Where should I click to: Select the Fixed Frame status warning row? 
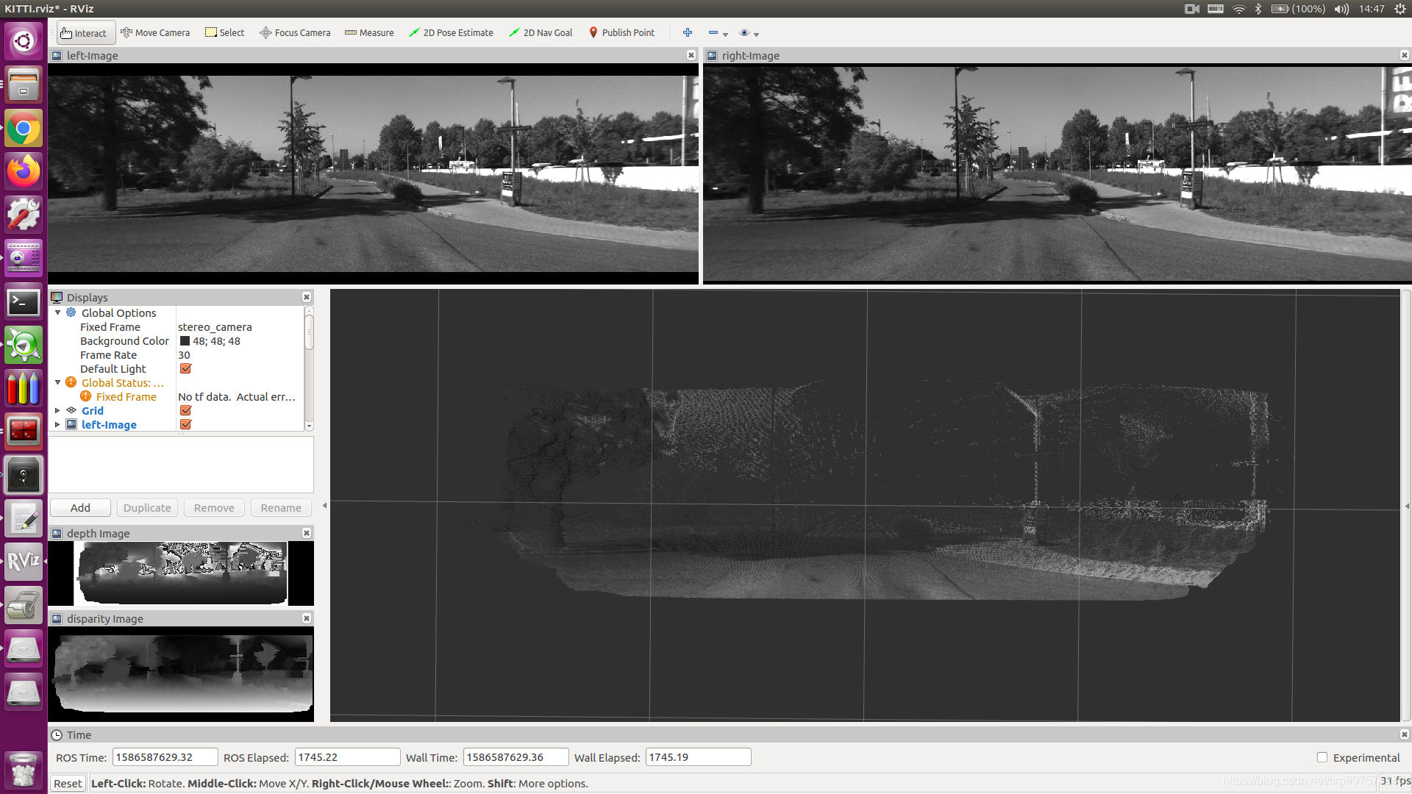click(176, 397)
